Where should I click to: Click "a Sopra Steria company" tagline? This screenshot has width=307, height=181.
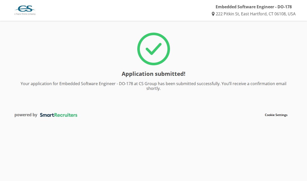[25, 14]
